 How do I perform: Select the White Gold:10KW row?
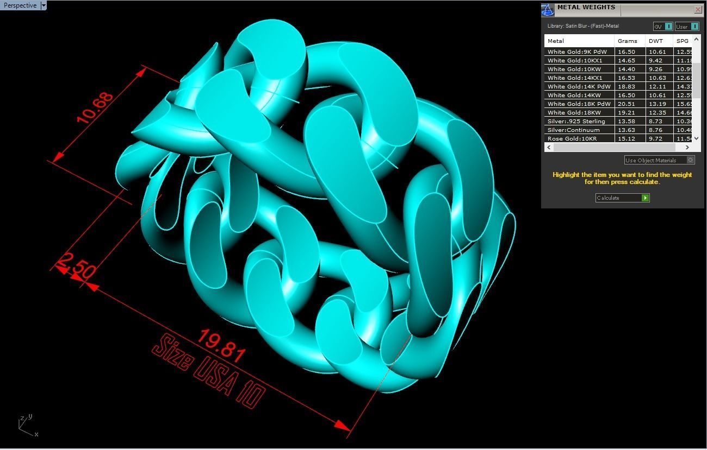pos(618,69)
